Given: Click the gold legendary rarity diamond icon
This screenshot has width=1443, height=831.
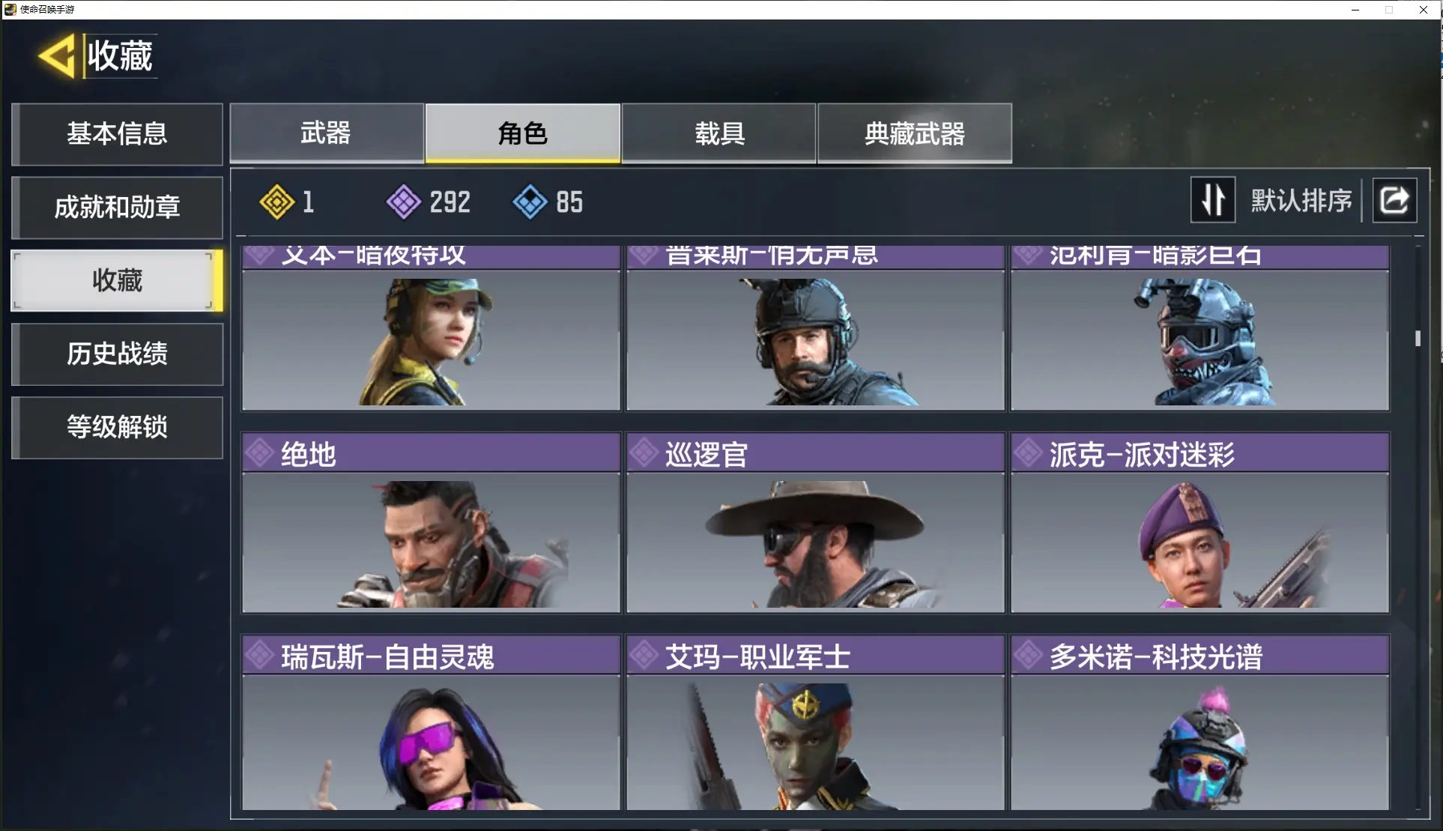Looking at the screenshot, I should (x=276, y=202).
